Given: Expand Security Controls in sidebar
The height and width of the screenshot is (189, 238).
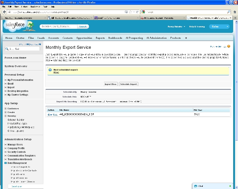Looking at the screenshot, I should (x=6, y=152).
